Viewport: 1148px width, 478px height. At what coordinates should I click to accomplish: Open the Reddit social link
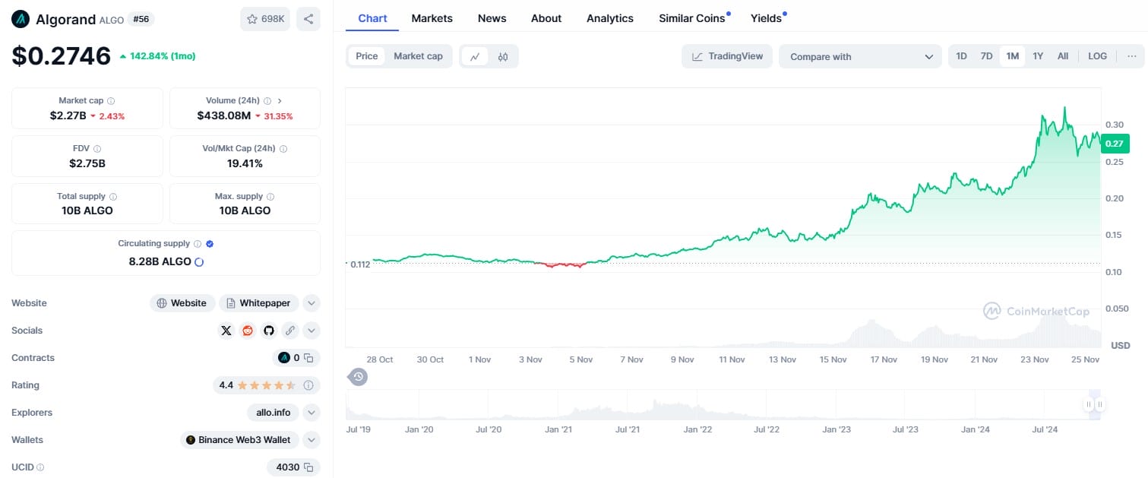[x=247, y=331]
